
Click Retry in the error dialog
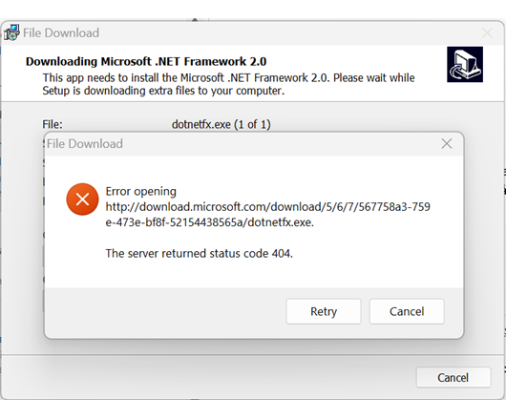324,311
